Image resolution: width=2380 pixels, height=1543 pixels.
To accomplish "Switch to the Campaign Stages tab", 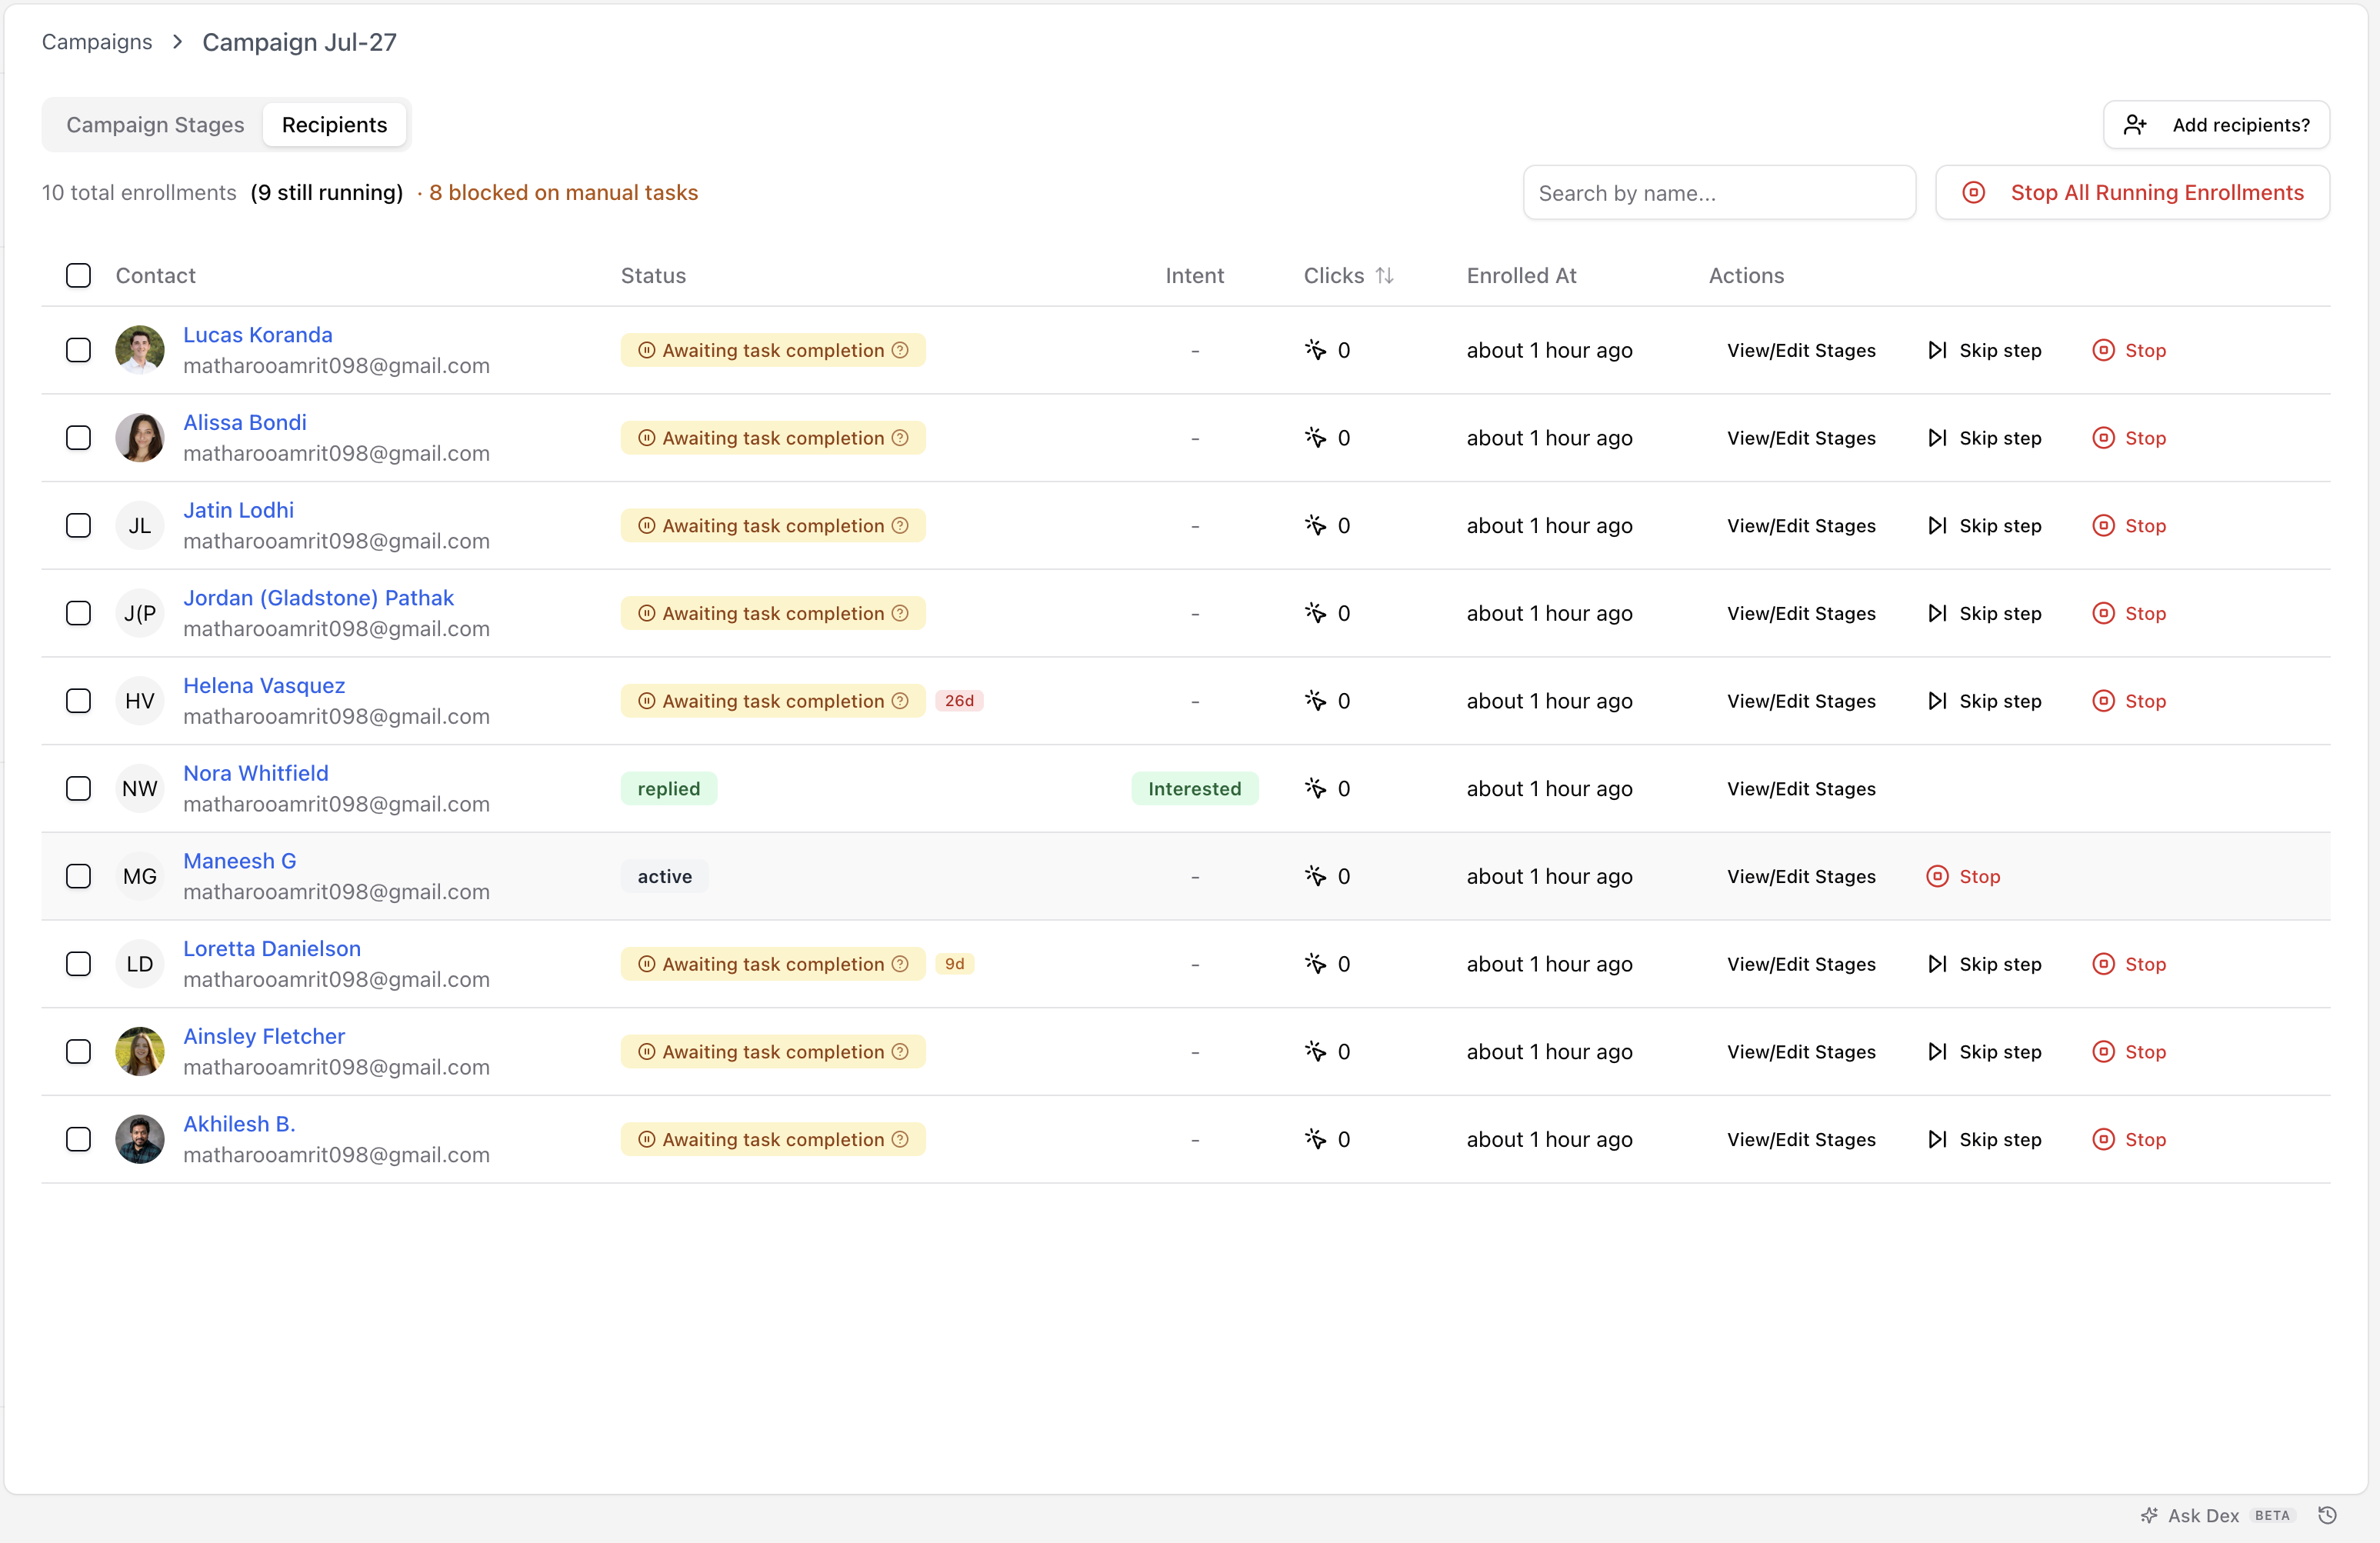I will 155,125.
